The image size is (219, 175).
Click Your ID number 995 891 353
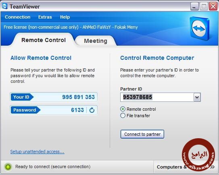(x=78, y=97)
